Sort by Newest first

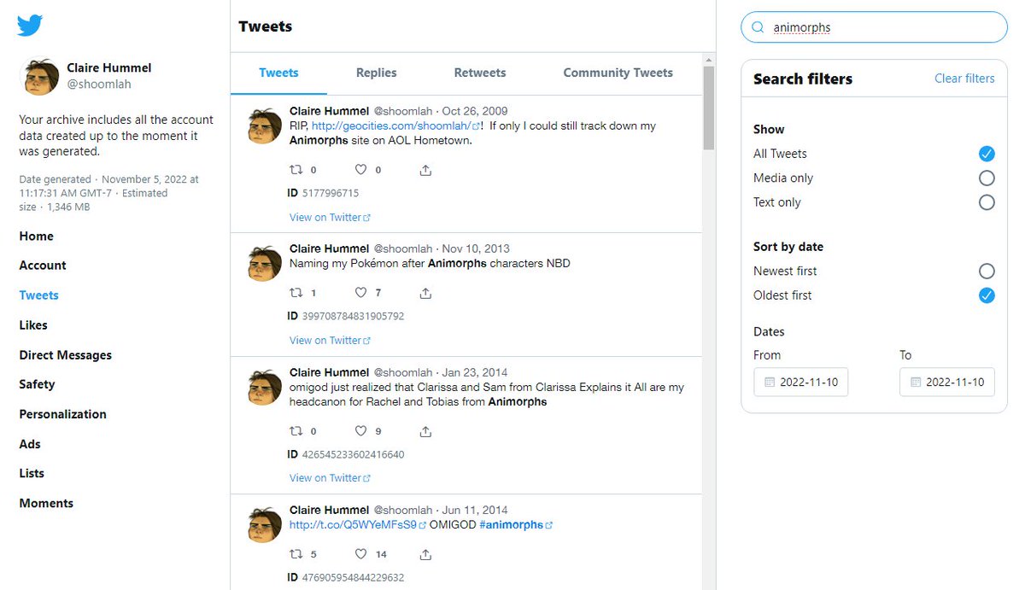tap(987, 272)
